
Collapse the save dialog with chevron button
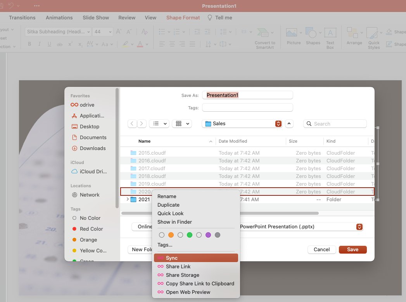(289, 124)
